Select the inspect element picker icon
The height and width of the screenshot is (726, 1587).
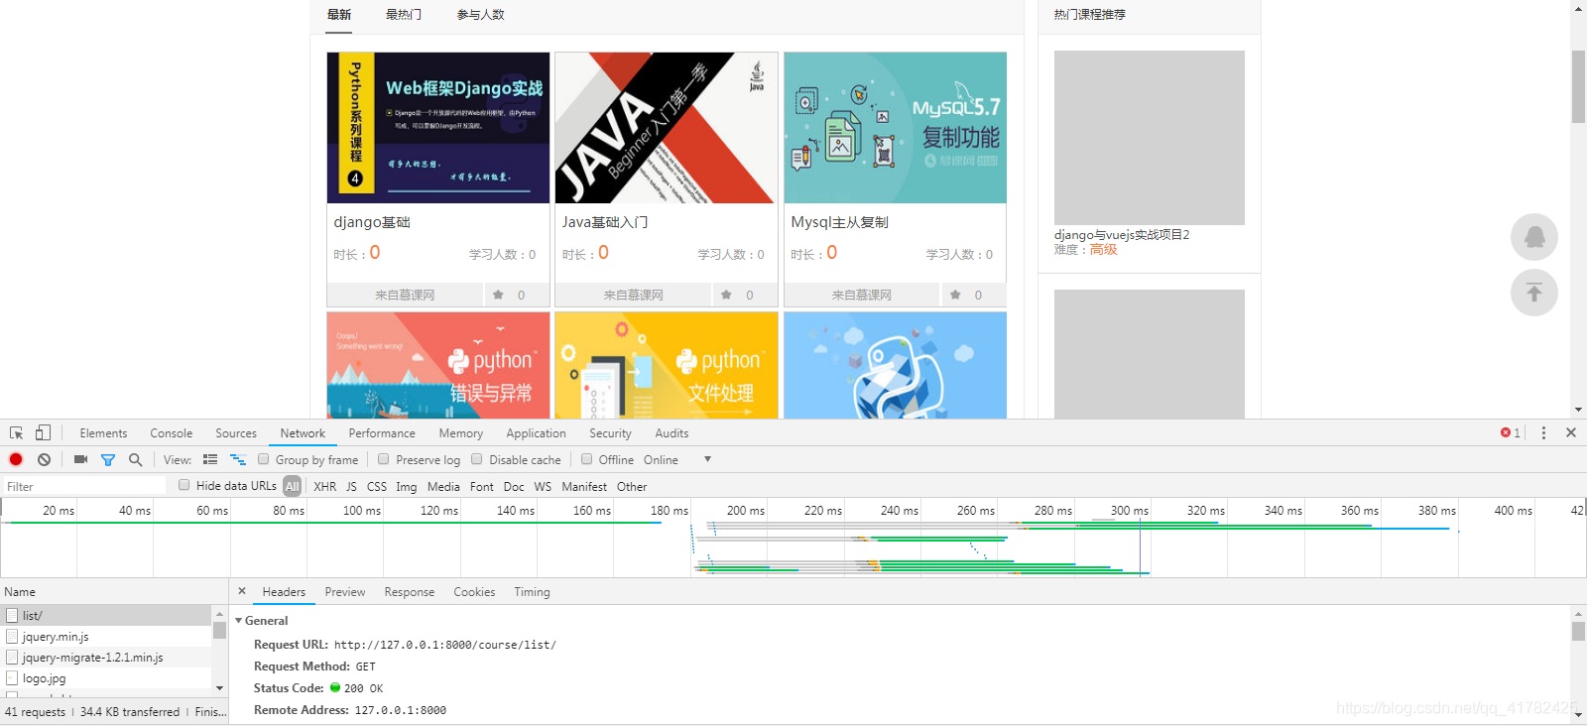tap(16, 433)
